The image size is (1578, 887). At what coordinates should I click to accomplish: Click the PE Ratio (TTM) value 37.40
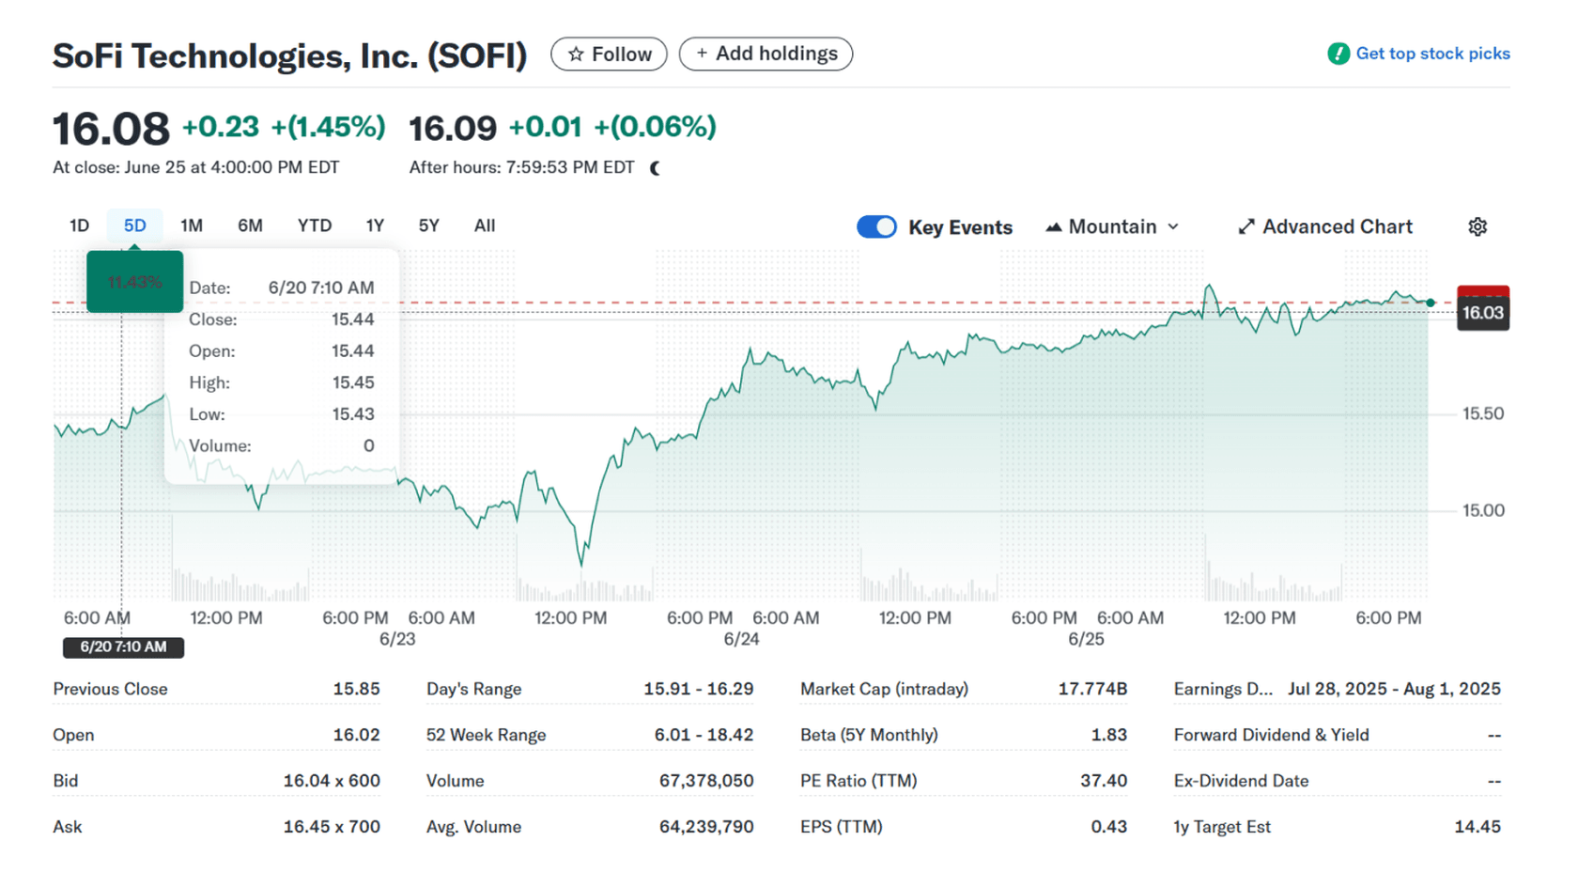(1103, 781)
